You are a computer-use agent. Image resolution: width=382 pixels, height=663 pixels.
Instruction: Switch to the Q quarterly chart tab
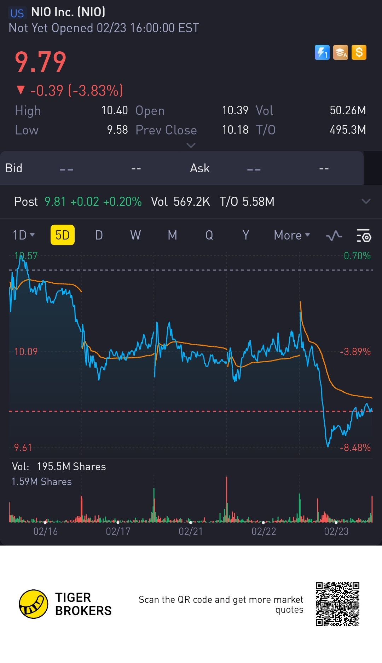pyautogui.click(x=209, y=235)
